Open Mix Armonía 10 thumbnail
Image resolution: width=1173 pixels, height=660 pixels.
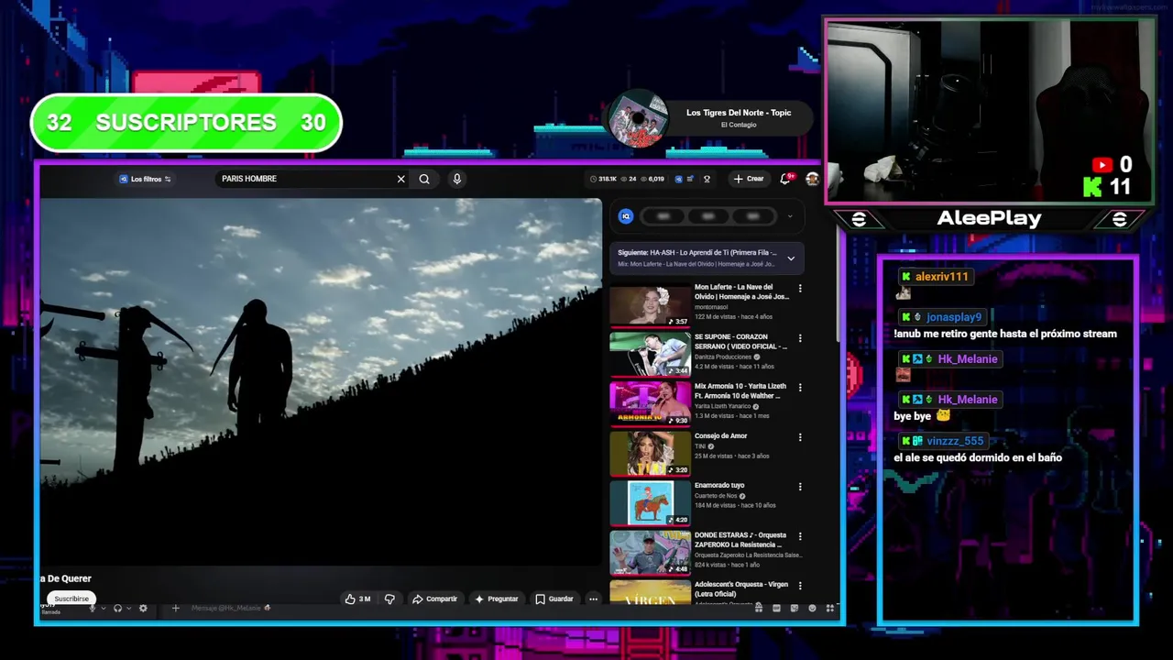click(x=650, y=404)
